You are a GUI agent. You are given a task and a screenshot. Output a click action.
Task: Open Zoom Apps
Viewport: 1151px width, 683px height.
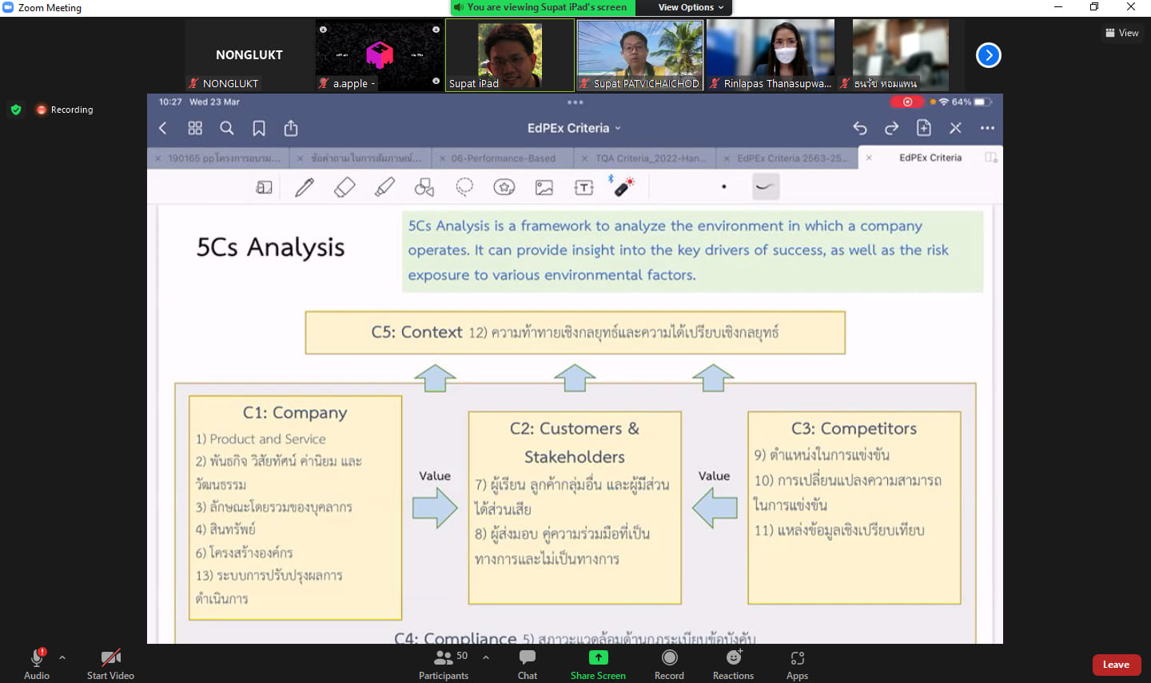797,663
